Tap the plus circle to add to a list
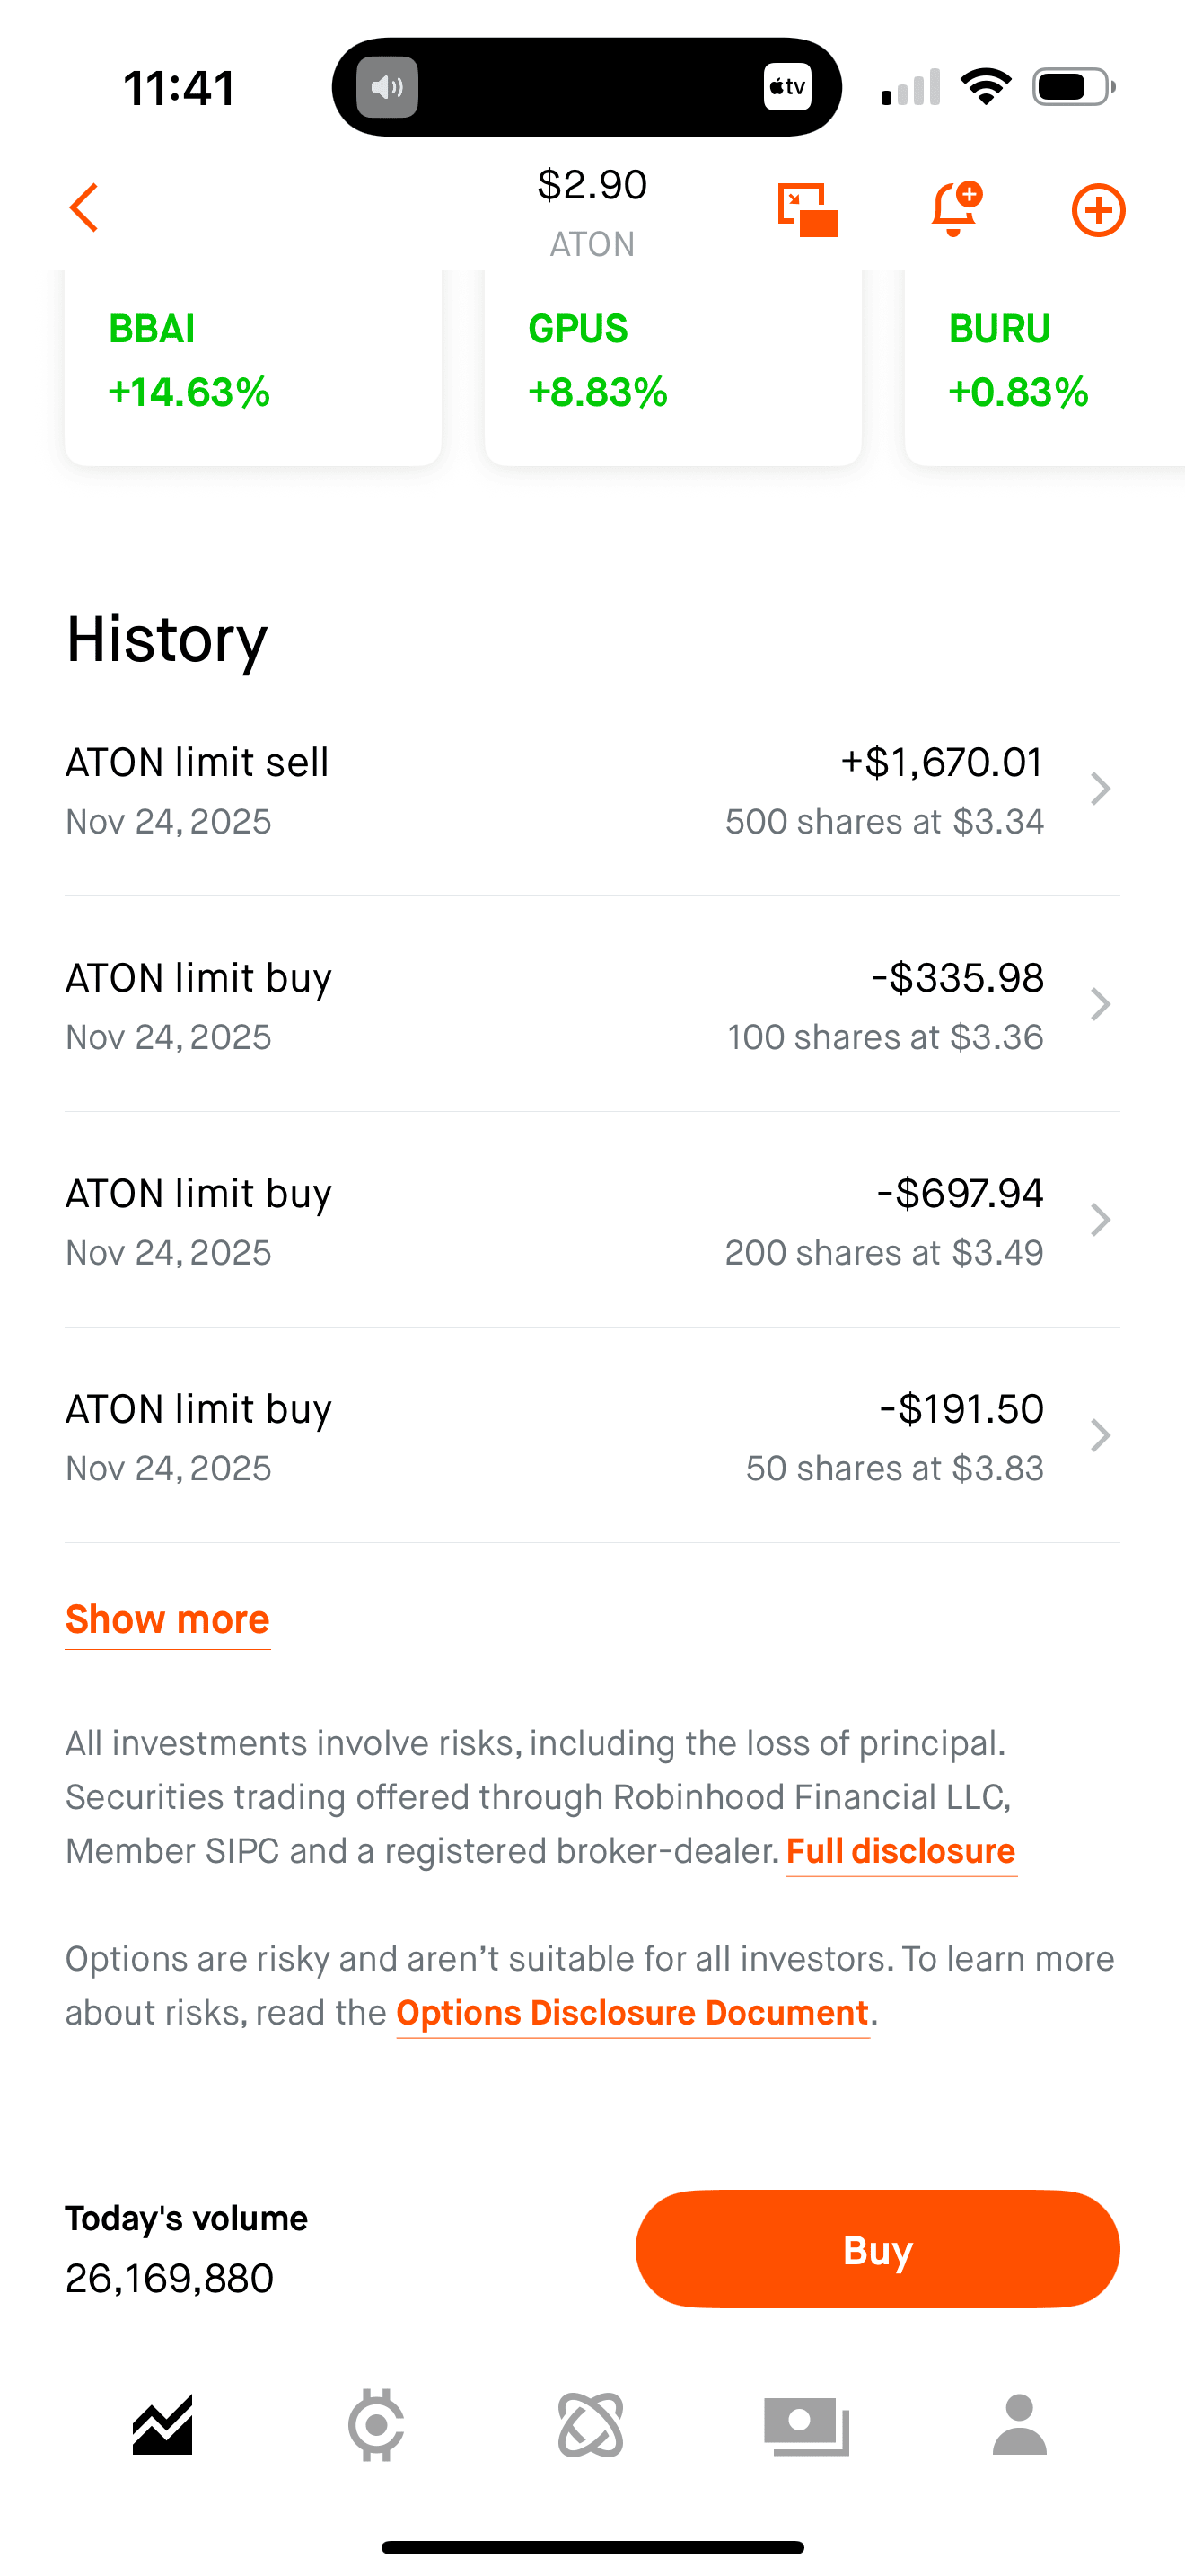Image resolution: width=1185 pixels, height=2576 pixels. 1098,210
